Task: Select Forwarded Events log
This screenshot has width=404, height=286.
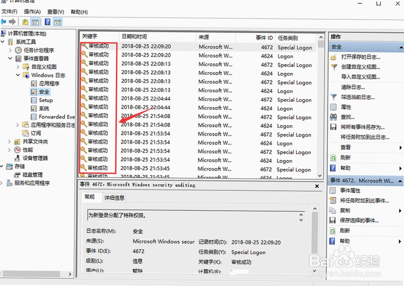Action: (x=57, y=117)
